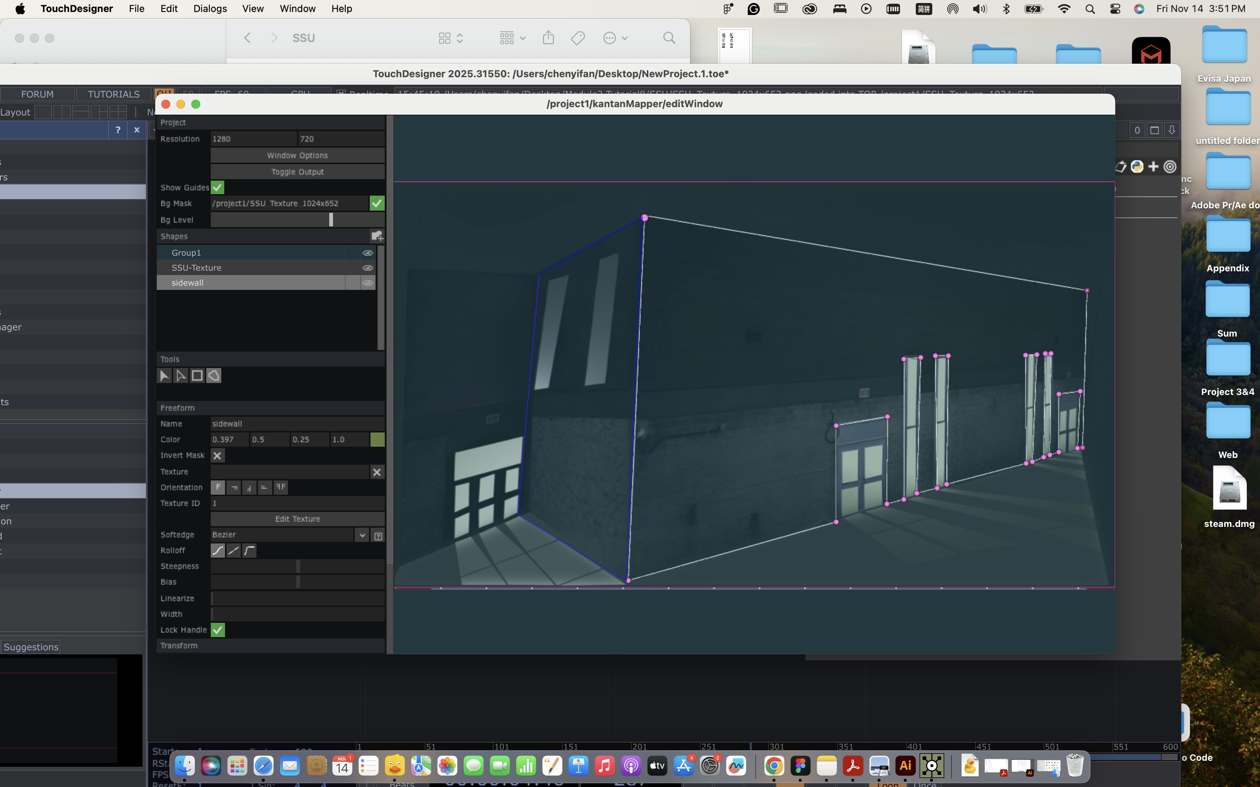Click the Toggle Output button
The image size is (1260, 787).
297,172
